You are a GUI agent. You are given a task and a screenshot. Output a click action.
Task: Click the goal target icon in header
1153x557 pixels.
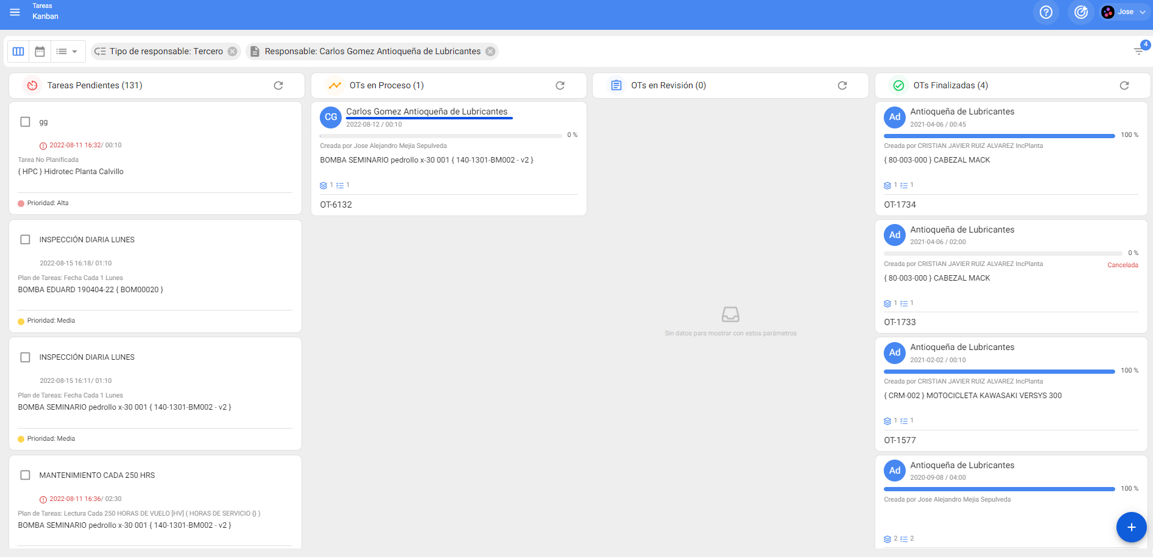click(1081, 12)
